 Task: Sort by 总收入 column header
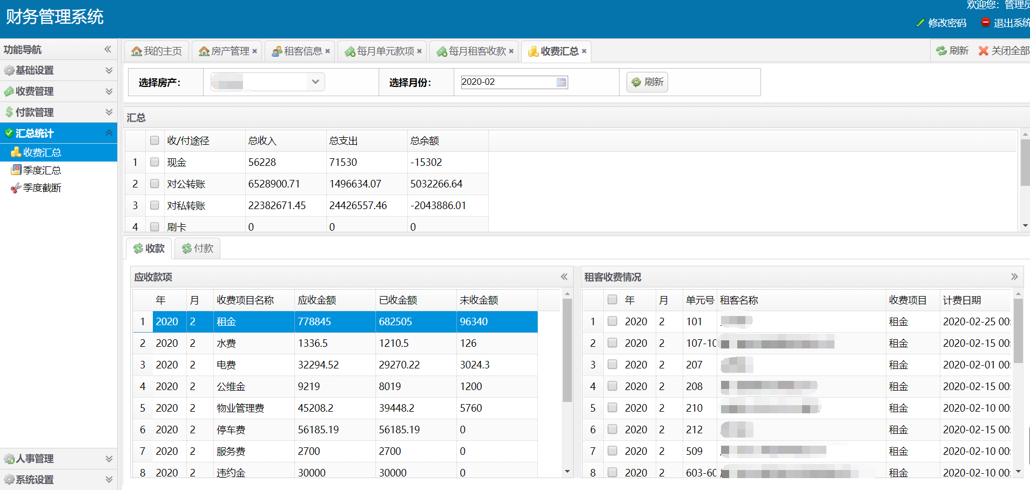286,140
